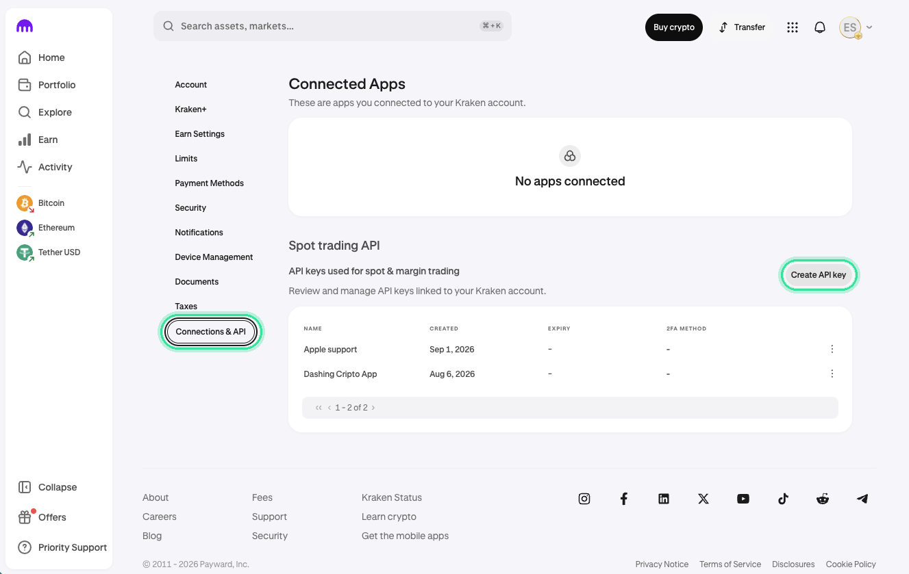Open the Privacy Notice link
Screen dimensions: 909x574
pos(662,564)
